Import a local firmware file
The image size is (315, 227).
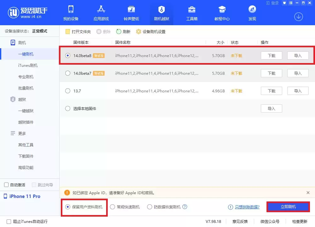(272, 108)
